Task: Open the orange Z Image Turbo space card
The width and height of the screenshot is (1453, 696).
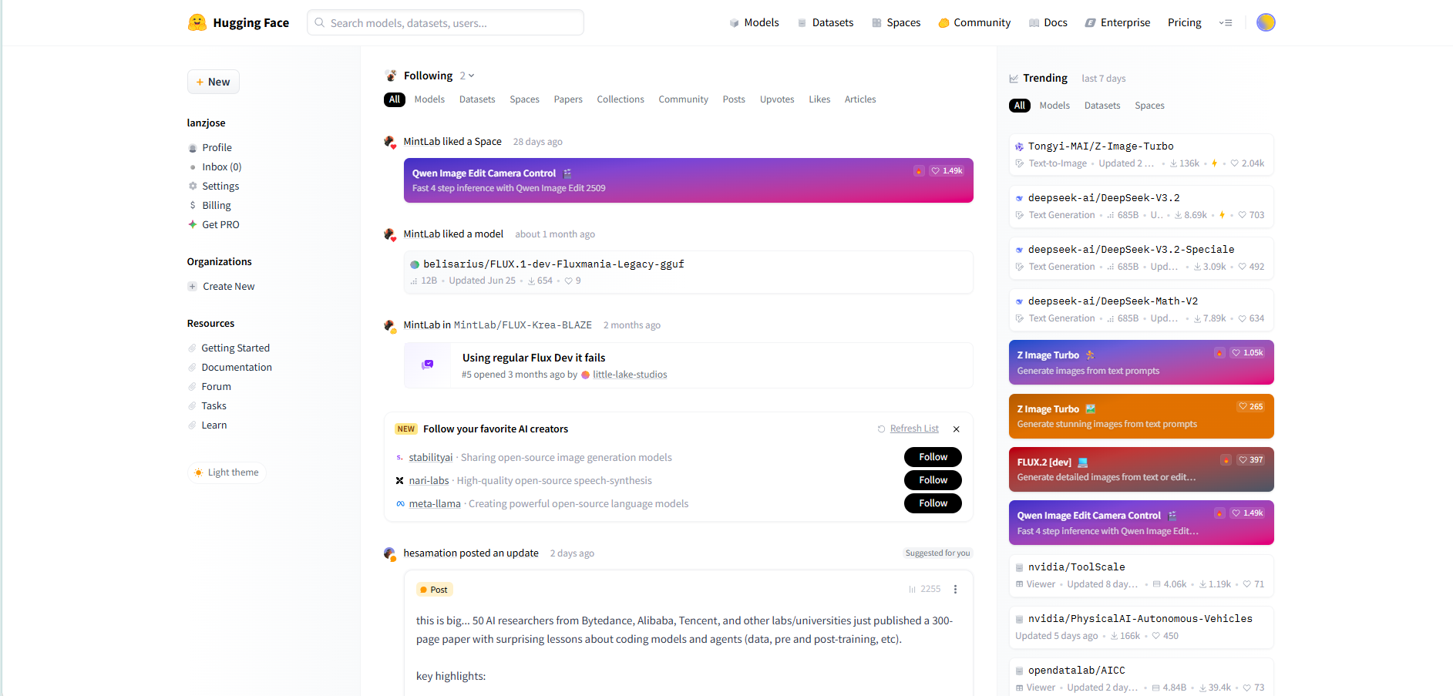Action: [x=1140, y=416]
